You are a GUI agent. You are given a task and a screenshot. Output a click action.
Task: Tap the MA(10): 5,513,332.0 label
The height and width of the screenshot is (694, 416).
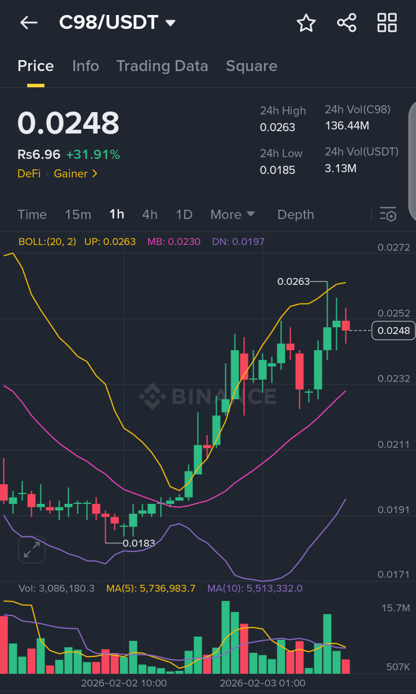[x=255, y=588]
